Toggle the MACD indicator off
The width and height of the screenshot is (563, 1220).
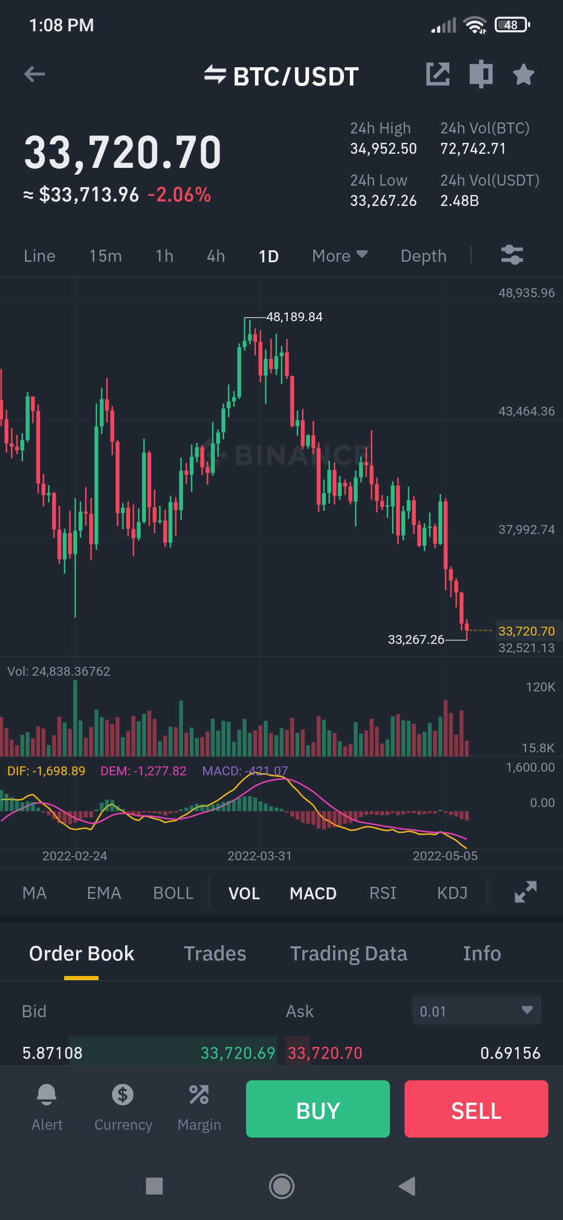point(313,893)
